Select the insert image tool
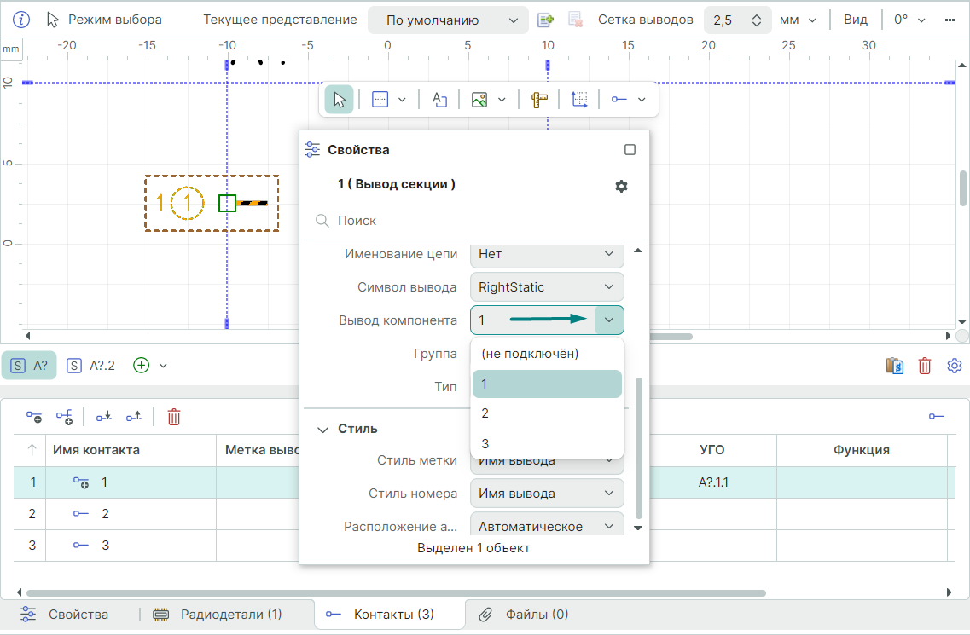Image resolution: width=970 pixels, height=635 pixels. (x=479, y=100)
